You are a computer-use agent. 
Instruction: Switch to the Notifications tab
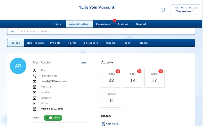click(x=35, y=43)
